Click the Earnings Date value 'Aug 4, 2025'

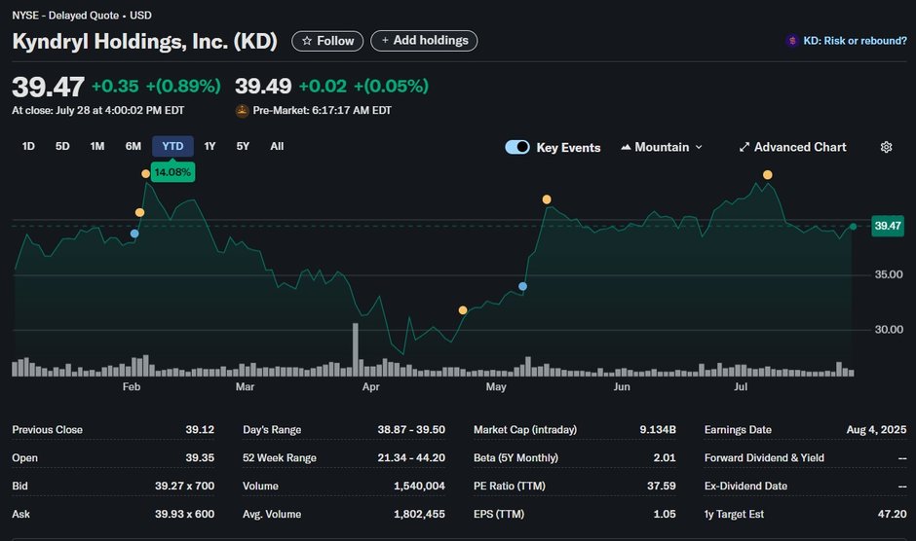(x=876, y=429)
